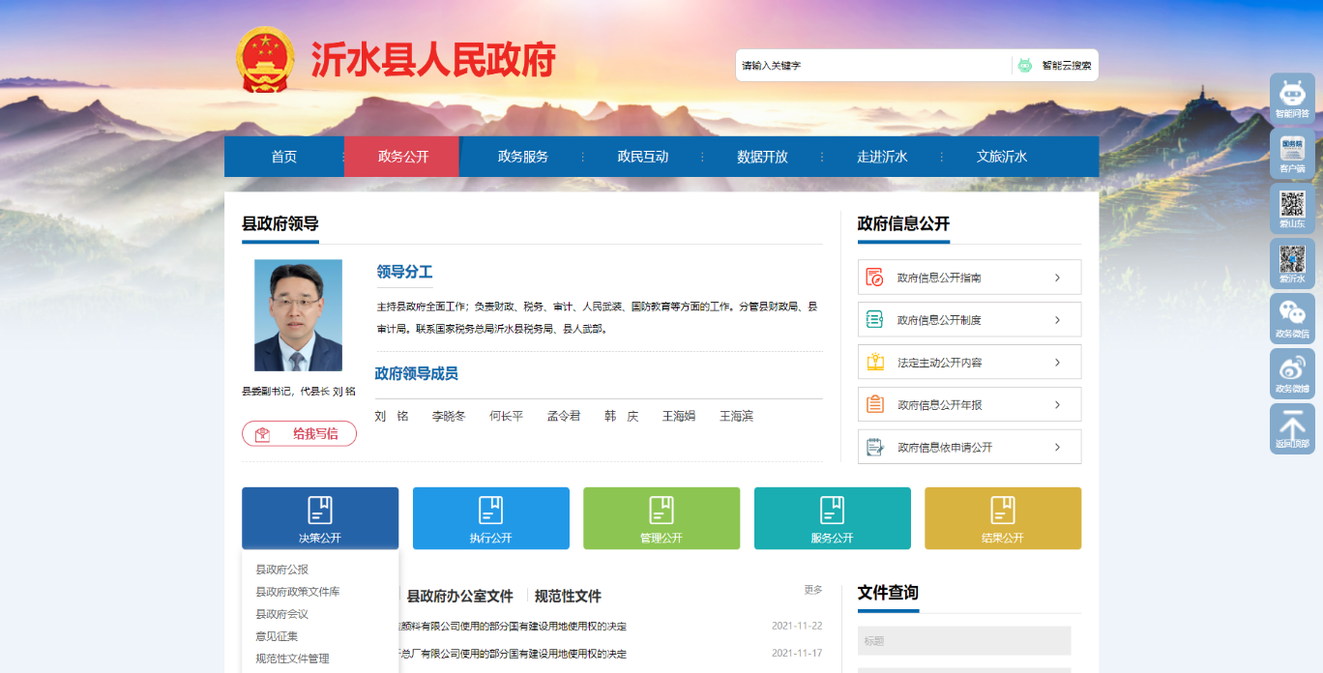Click the 返回顶部 back-to-top arrow
The image size is (1323, 673).
(x=1291, y=428)
